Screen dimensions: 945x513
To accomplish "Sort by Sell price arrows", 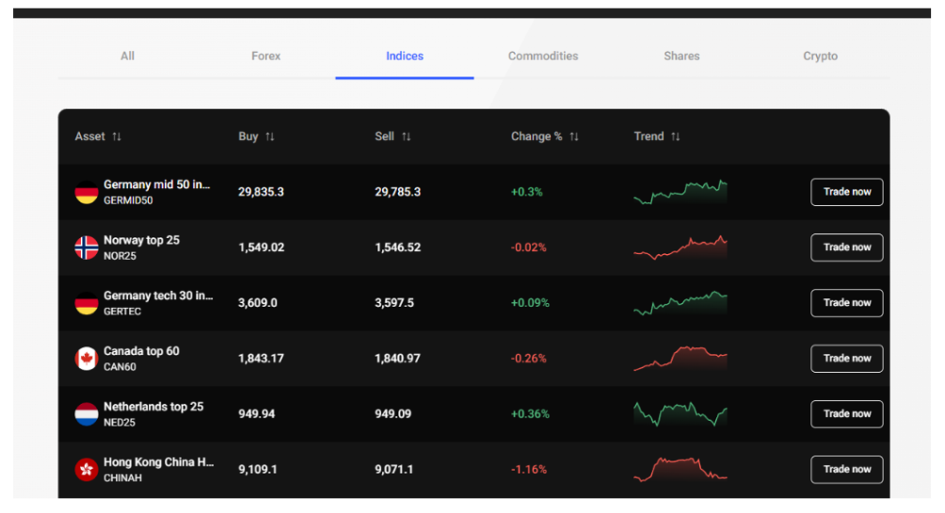I will click(x=407, y=136).
